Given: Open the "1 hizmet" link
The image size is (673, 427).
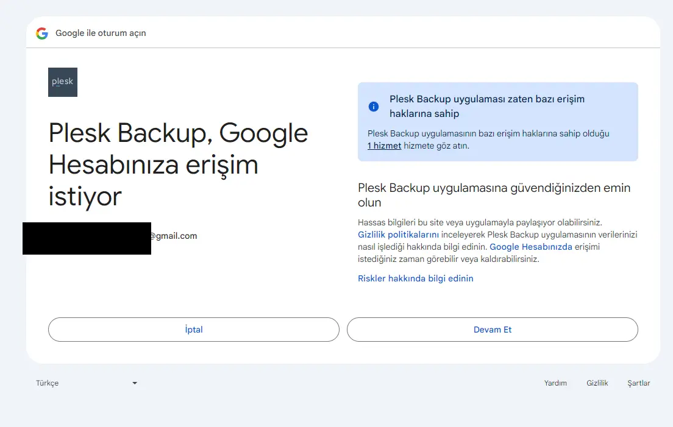Looking at the screenshot, I should pyautogui.click(x=384, y=146).
